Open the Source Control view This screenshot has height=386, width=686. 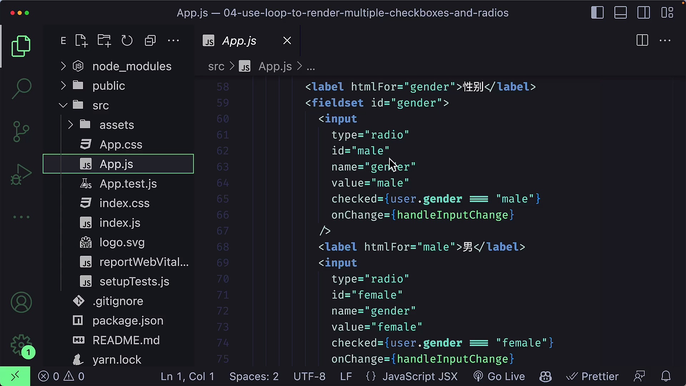[21, 131]
